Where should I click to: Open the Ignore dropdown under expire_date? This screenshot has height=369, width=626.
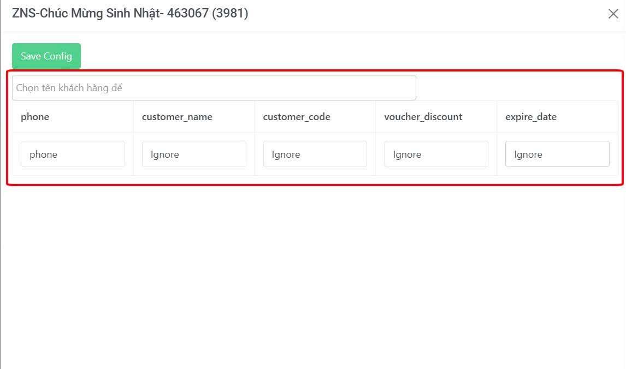tap(557, 154)
